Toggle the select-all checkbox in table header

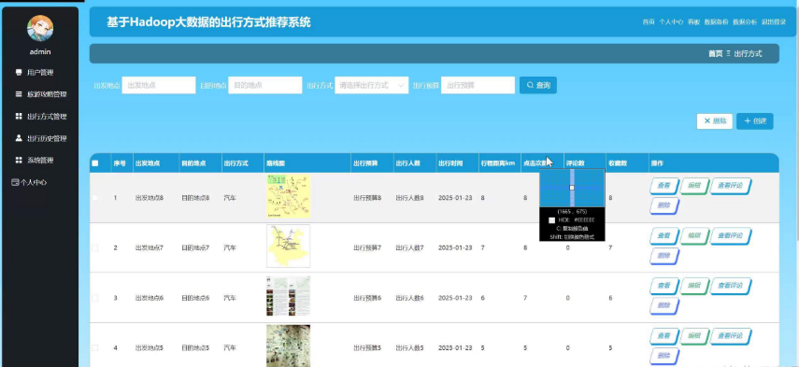point(95,163)
